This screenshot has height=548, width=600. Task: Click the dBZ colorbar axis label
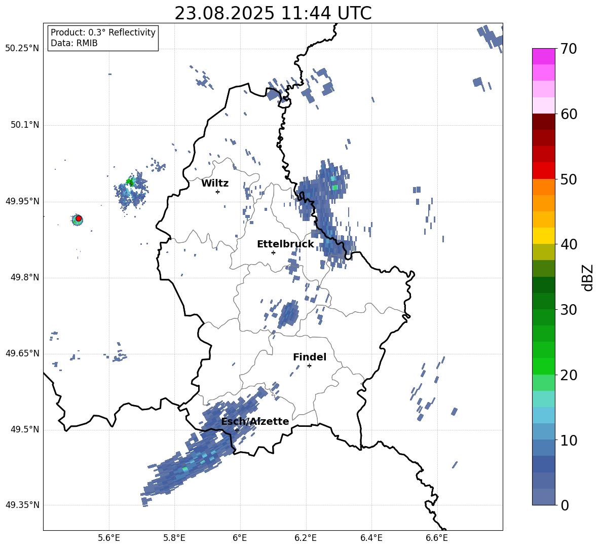pos(588,277)
